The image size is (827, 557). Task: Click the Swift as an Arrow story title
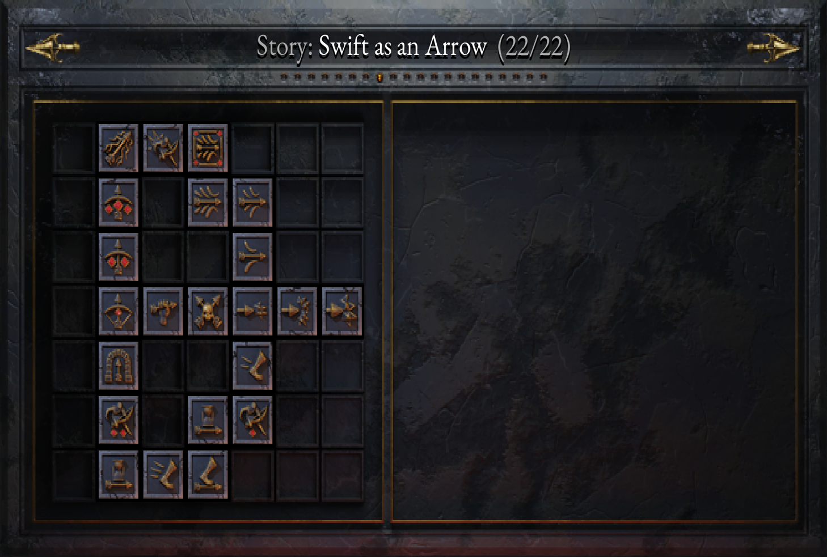point(402,46)
